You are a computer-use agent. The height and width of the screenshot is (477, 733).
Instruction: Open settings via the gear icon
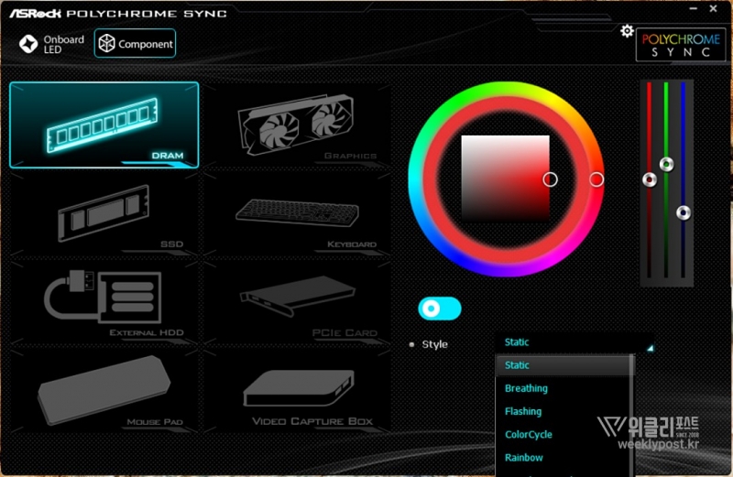tap(627, 31)
